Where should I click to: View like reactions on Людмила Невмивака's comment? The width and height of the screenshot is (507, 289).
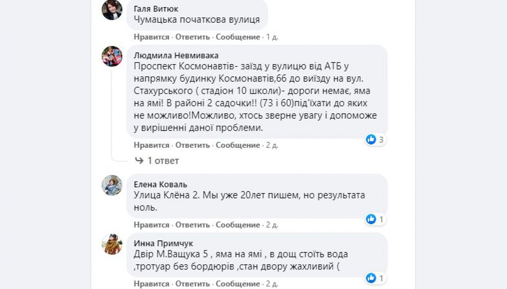(x=375, y=139)
